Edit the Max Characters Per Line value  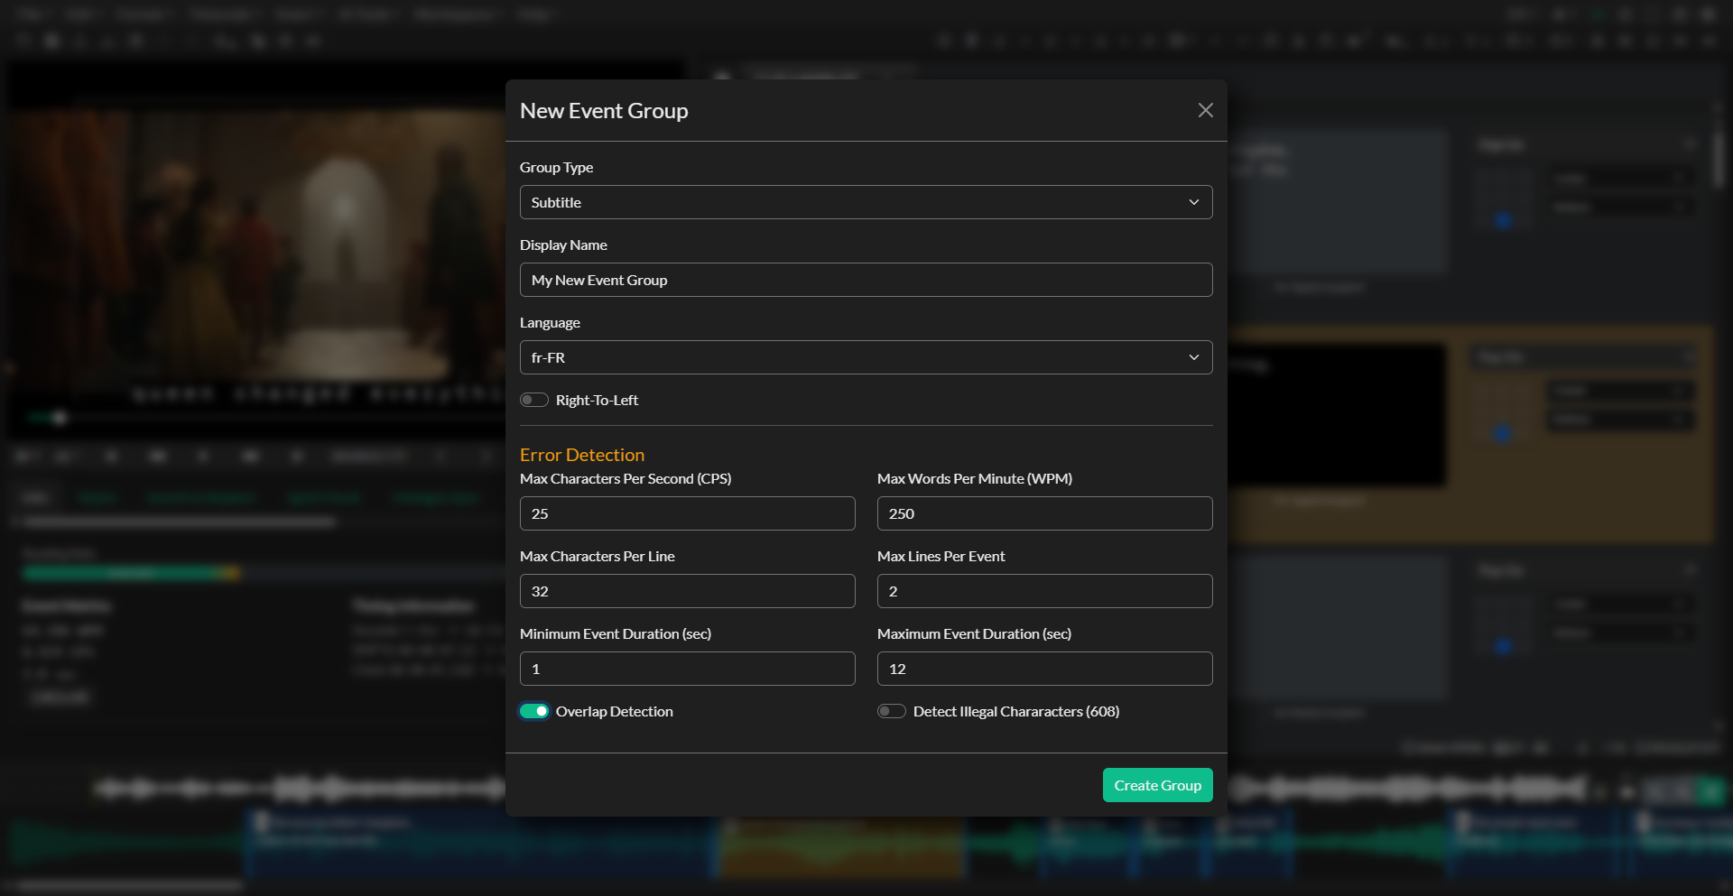[687, 591]
